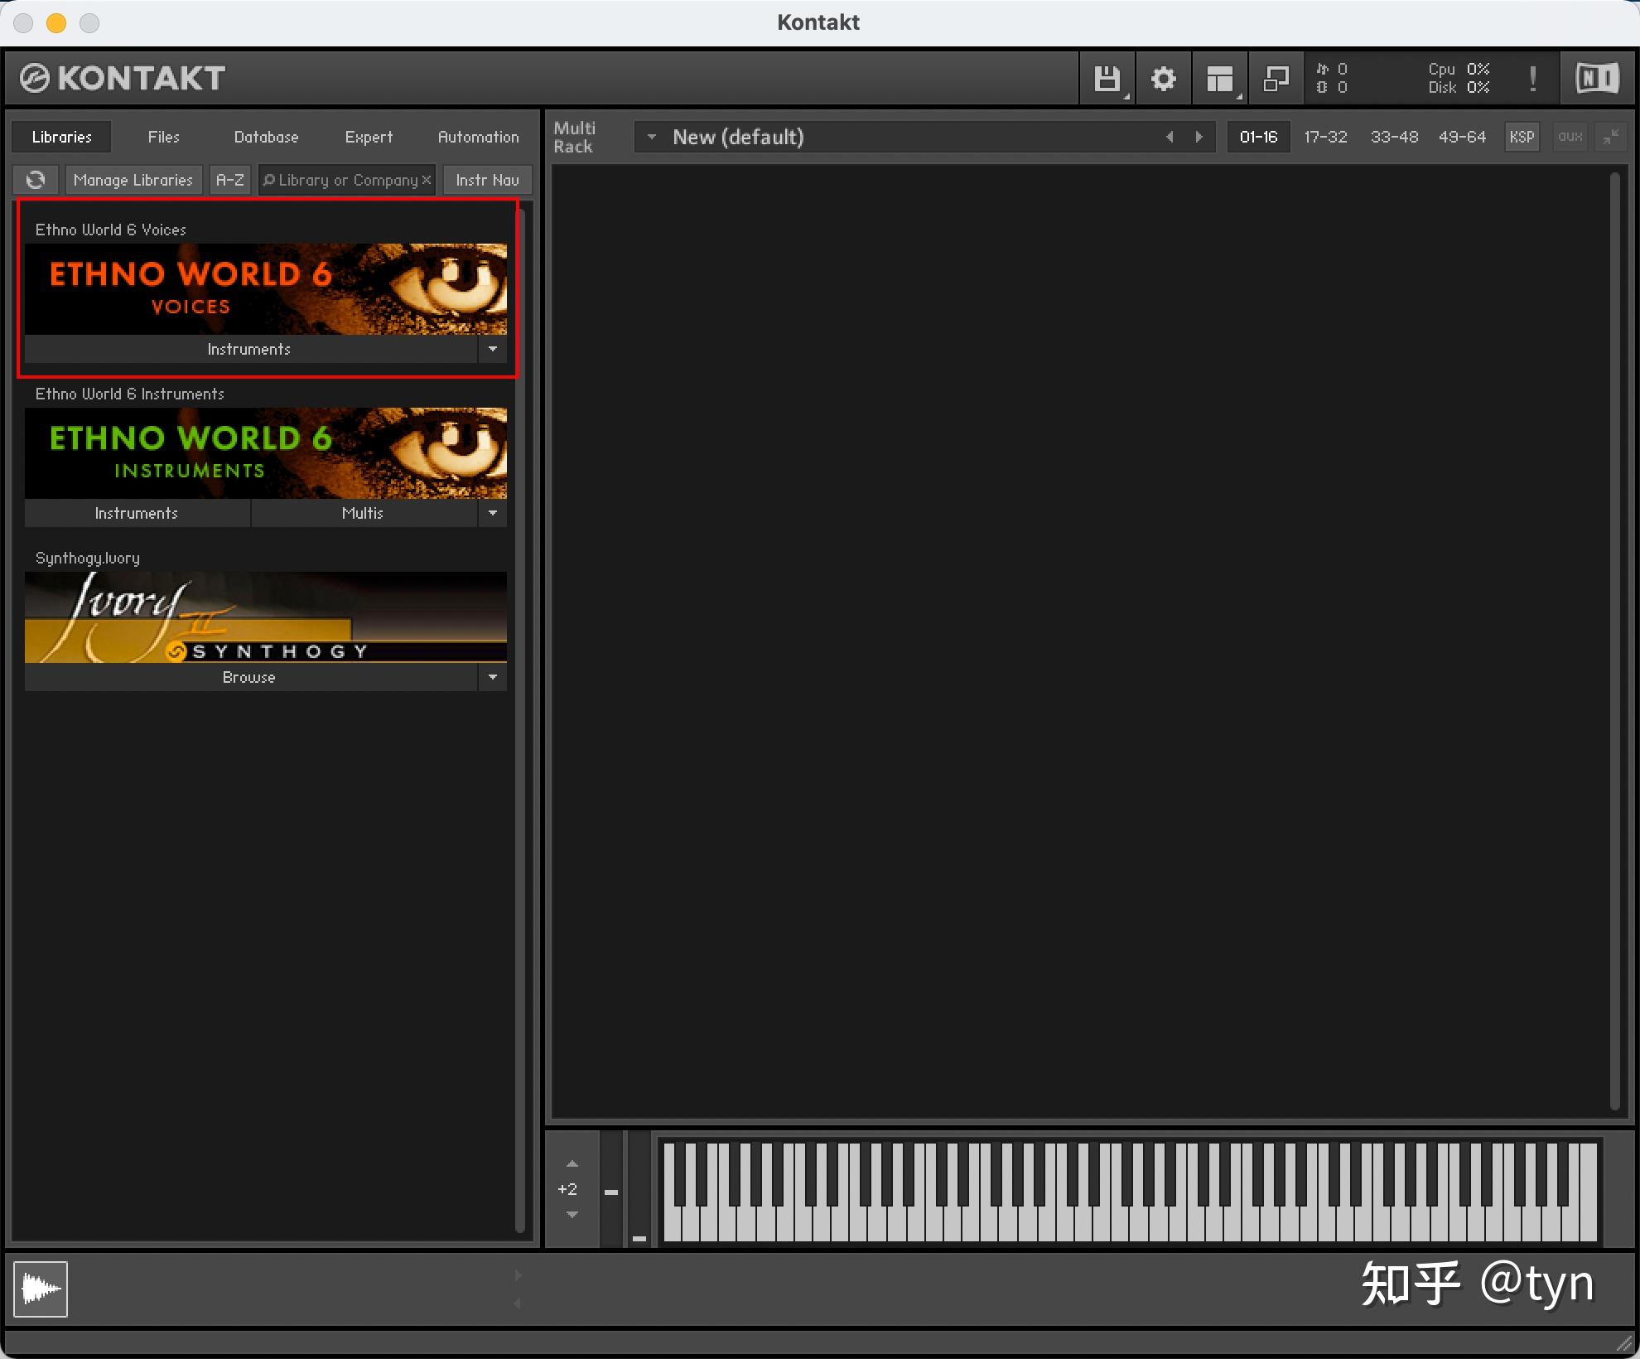Click Ethno World 6 Voices banner
Screen dimensions: 1640x1359
[266, 289]
